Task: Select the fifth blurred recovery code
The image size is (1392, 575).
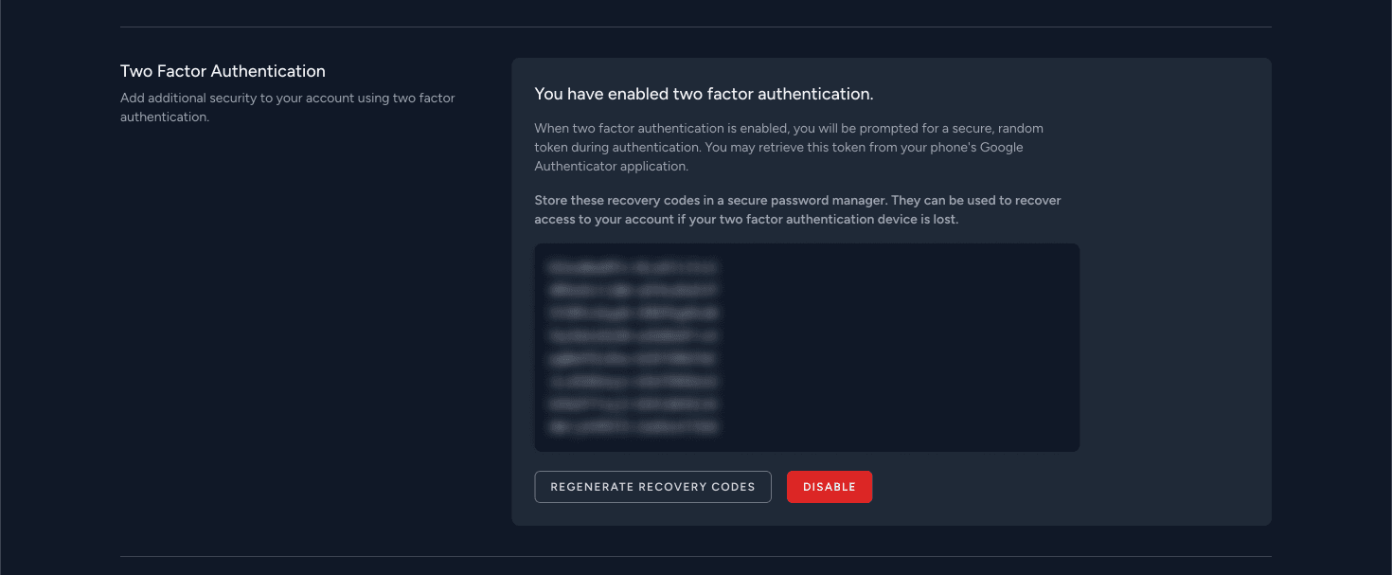Action: (632, 359)
